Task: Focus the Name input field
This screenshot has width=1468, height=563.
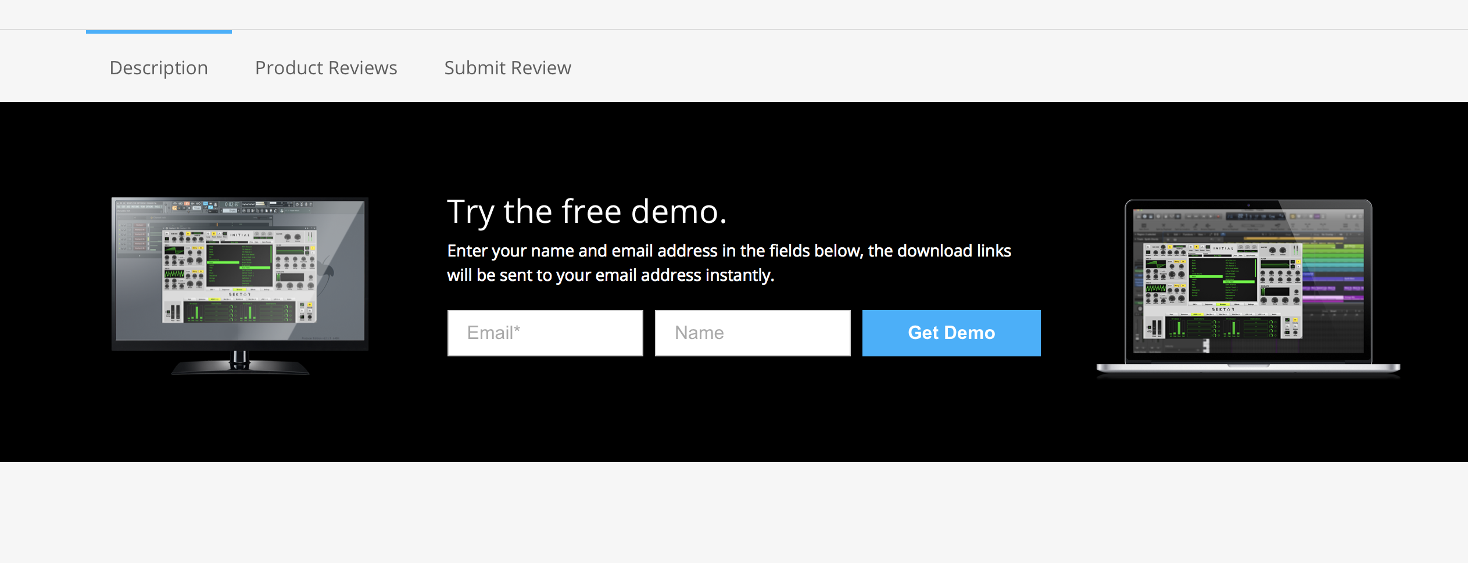Action: 753,333
